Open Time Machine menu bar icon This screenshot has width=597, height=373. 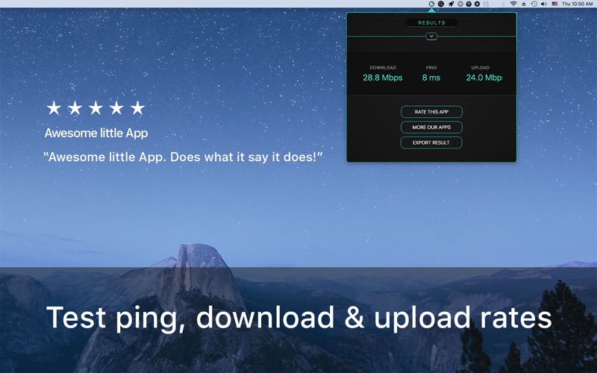click(x=534, y=4)
